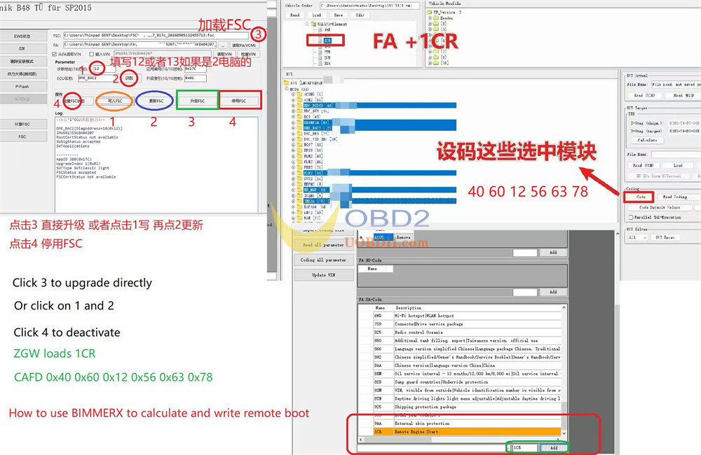701x455 pixels.
Task: Click the 读取VIN button
Action: click(x=224, y=54)
